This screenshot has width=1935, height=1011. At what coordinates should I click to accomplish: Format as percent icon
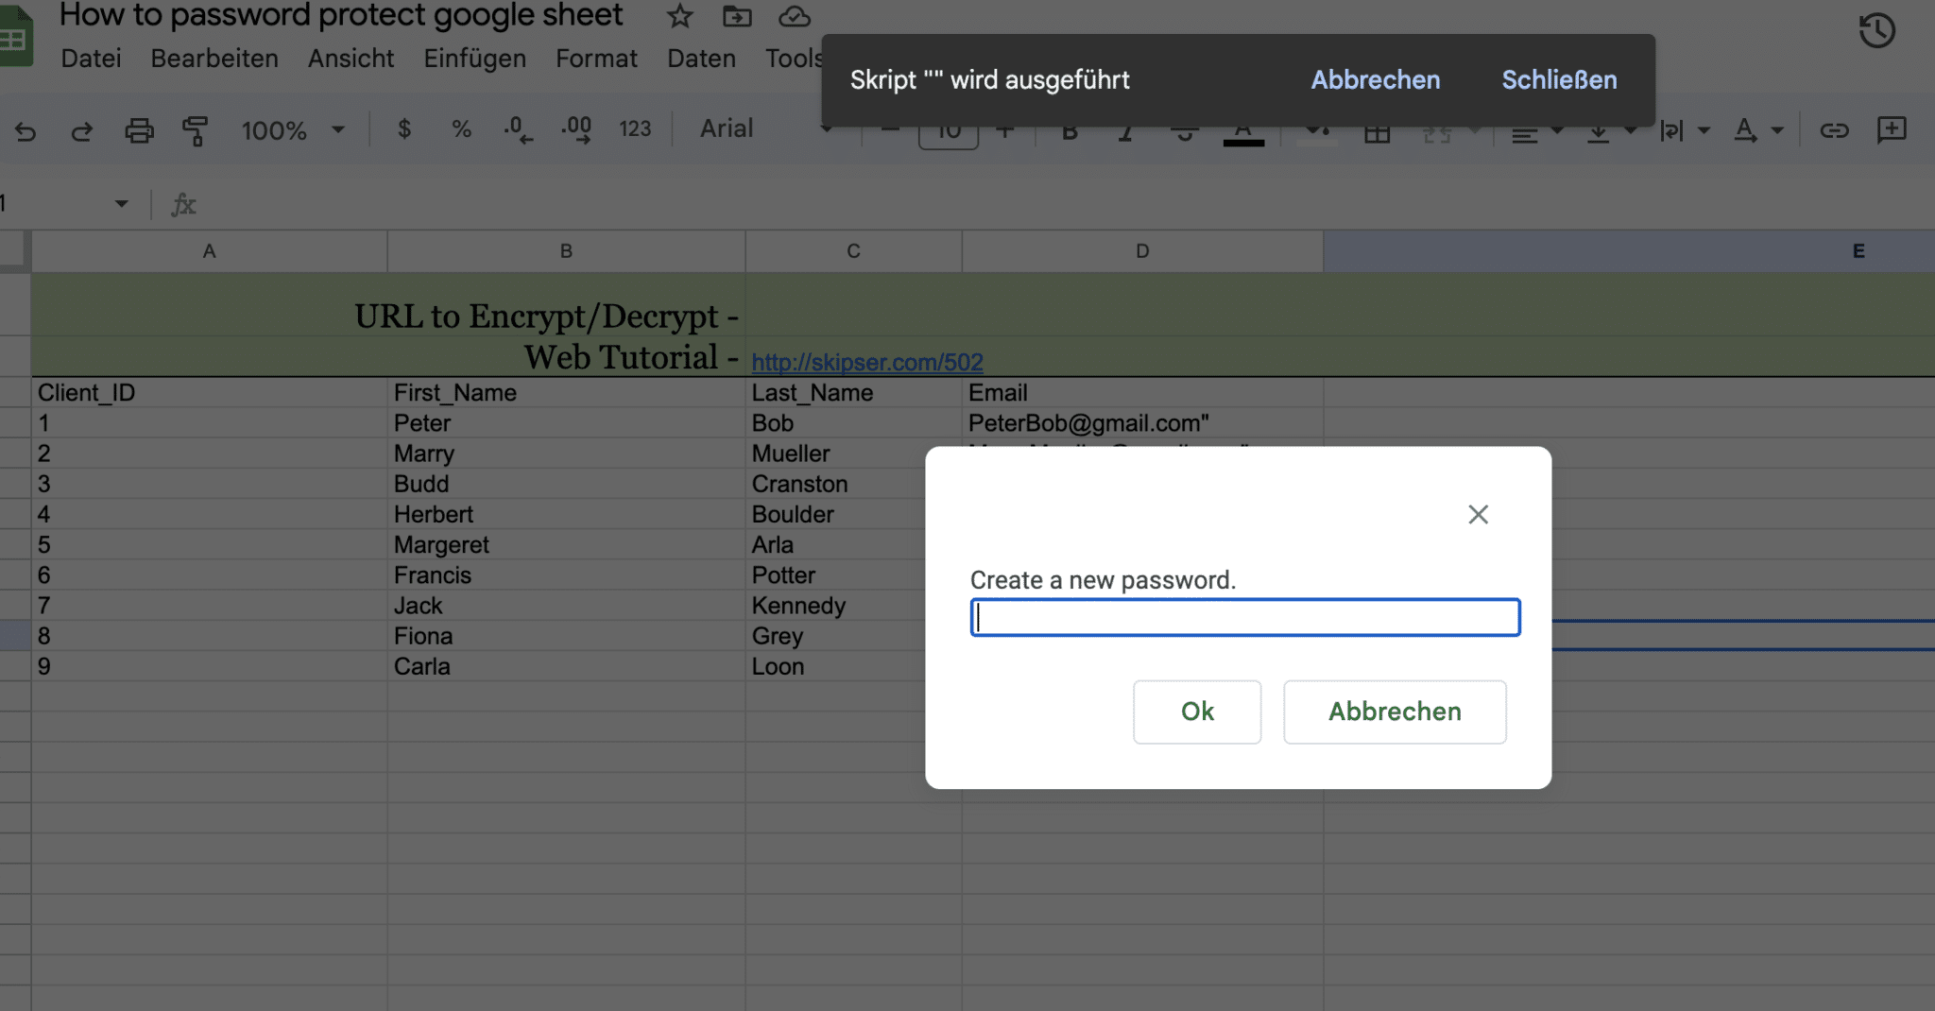pos(461,129)
